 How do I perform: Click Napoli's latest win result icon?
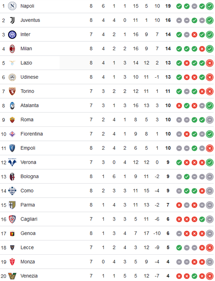pos(210,6)
